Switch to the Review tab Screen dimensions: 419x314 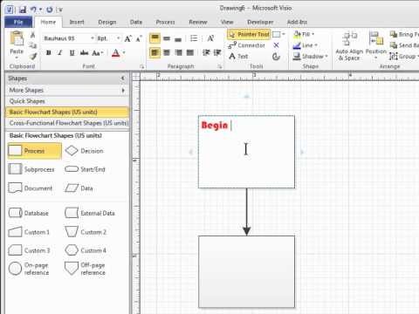(198, 22)
